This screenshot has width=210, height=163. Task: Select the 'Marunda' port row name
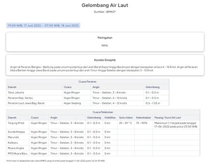pos(13,137)
